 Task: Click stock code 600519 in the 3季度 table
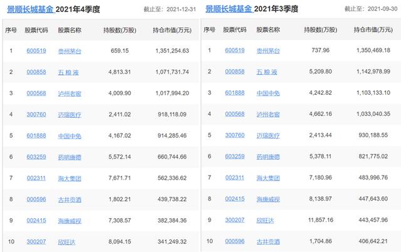(x=235, y=50)
